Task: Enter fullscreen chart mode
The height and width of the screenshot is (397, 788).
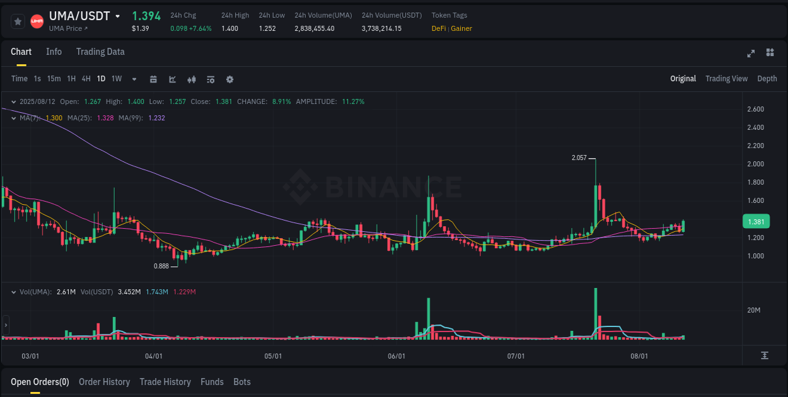Action: (x=750, y=54)
